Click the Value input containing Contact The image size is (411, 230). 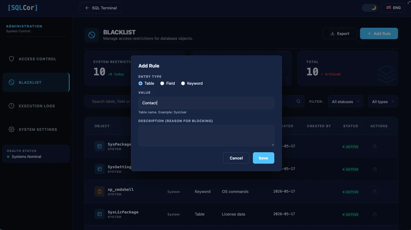[206, 103]
